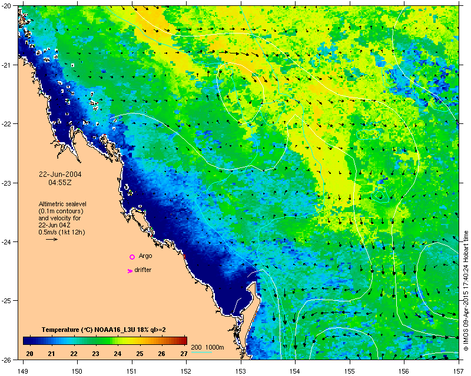Image resolution: width=471 pixels, height=376 pixels.
Task: Click the longitude axis label '154'
Action: point(296,371)
